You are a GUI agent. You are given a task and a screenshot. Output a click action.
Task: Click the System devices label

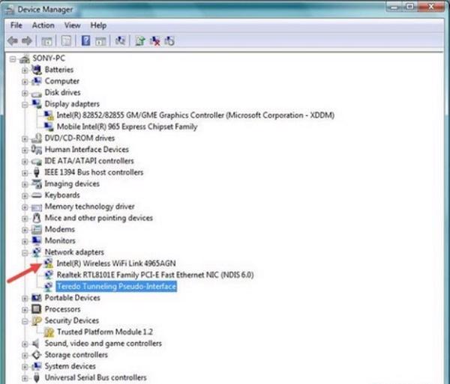(x=70, y=366)
